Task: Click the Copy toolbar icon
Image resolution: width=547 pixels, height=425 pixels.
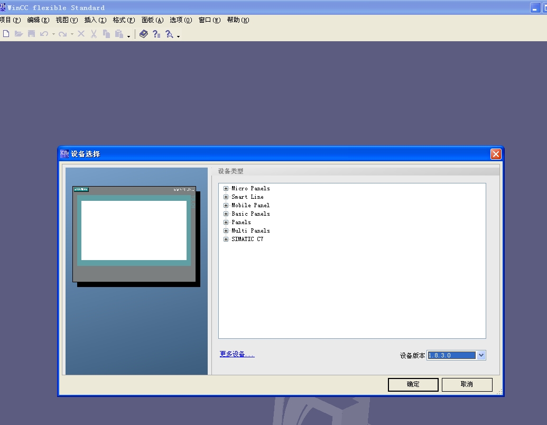Action: 106,34
